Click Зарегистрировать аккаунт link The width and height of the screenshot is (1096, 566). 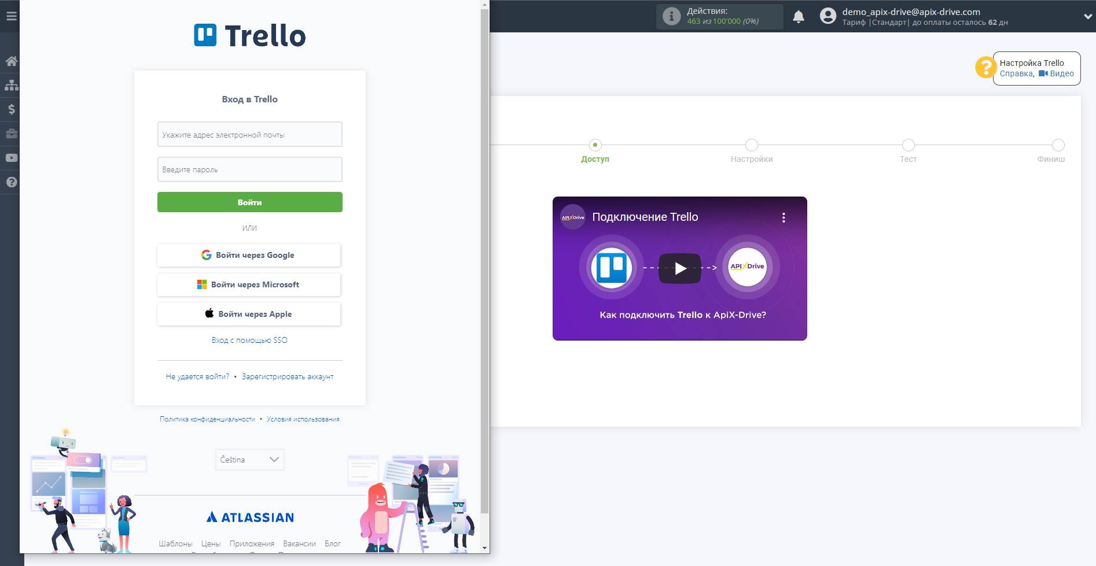(288, 376)
